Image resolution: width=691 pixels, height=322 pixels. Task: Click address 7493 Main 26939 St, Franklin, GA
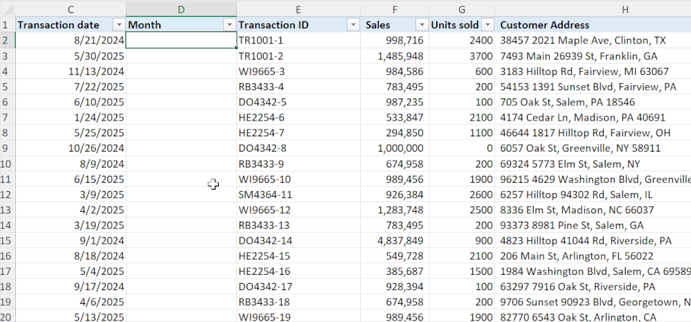pos(593,56)
